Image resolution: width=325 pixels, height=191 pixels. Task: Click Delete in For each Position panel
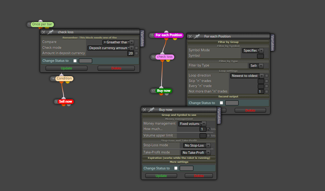tap(250, 110)
